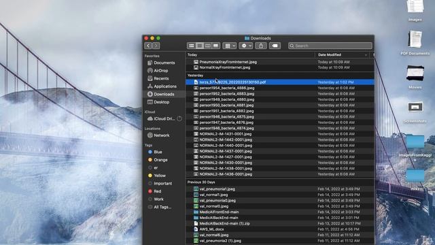Select the Work tag
435x245 pixels.
pyautogui.click(x=158, y=199)
